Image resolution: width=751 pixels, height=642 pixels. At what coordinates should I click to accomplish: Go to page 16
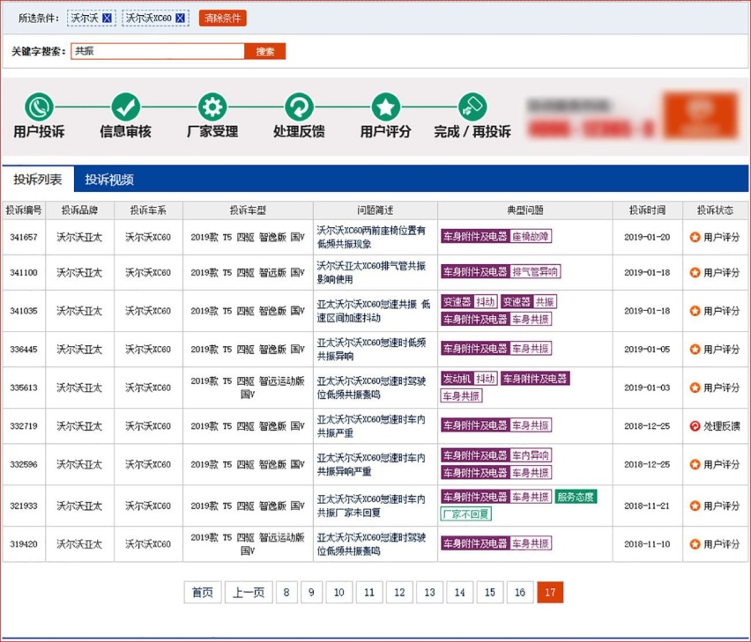pyautogui.click(x=520, y=593)
